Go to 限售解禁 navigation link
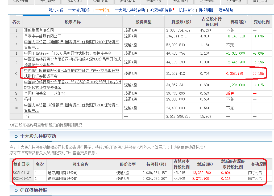This screenshot has width=274, height=196. 226,10
